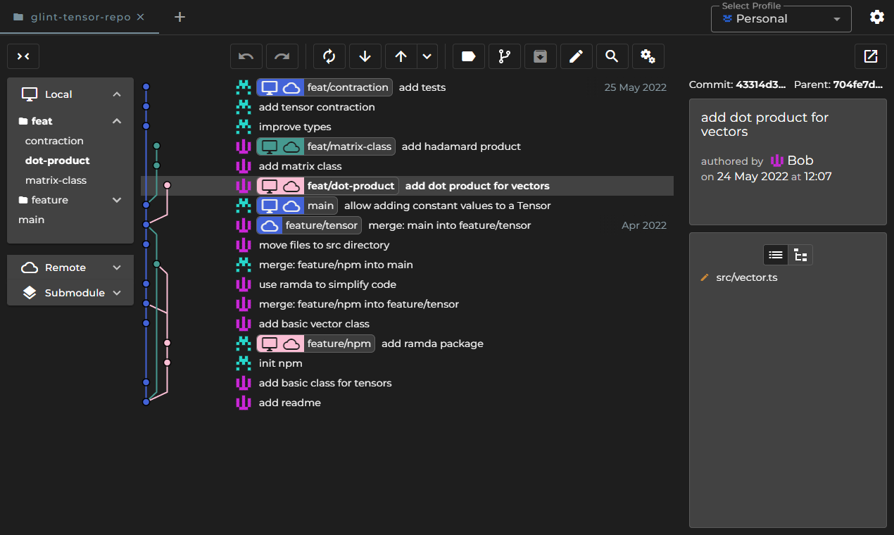Viewport: 894px width, 535px height.
Task: Click the Redo toolbar icon
Action: [x=282, y=56]
